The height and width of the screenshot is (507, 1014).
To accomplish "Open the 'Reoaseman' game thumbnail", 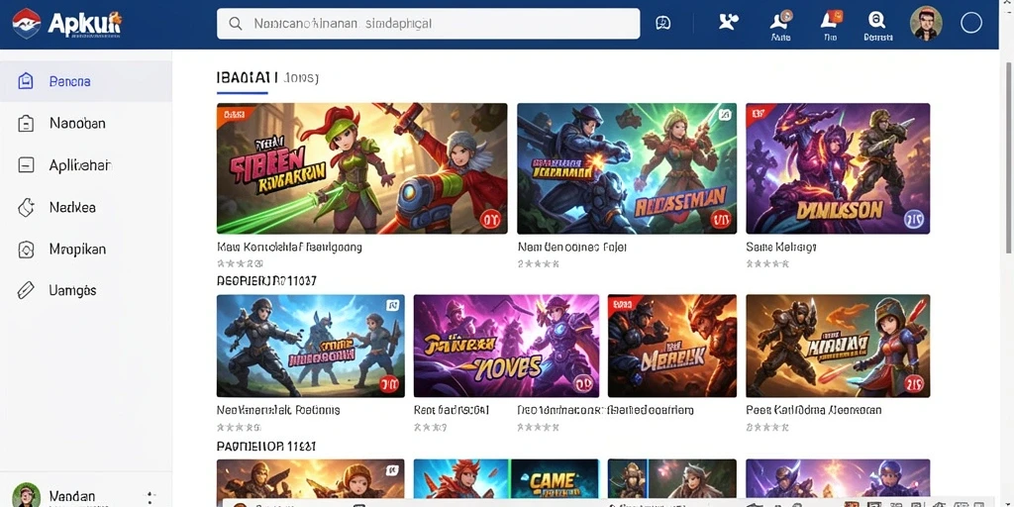I will tap(627, 168).
